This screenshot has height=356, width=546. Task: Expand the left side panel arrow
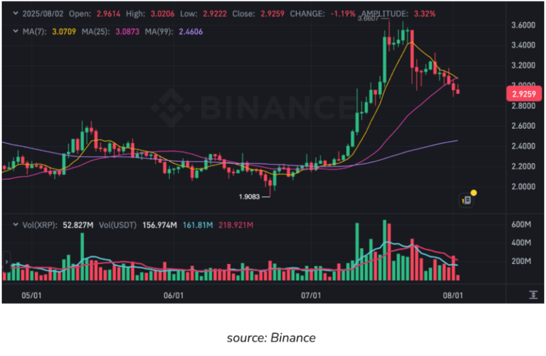tap(5, 261)
